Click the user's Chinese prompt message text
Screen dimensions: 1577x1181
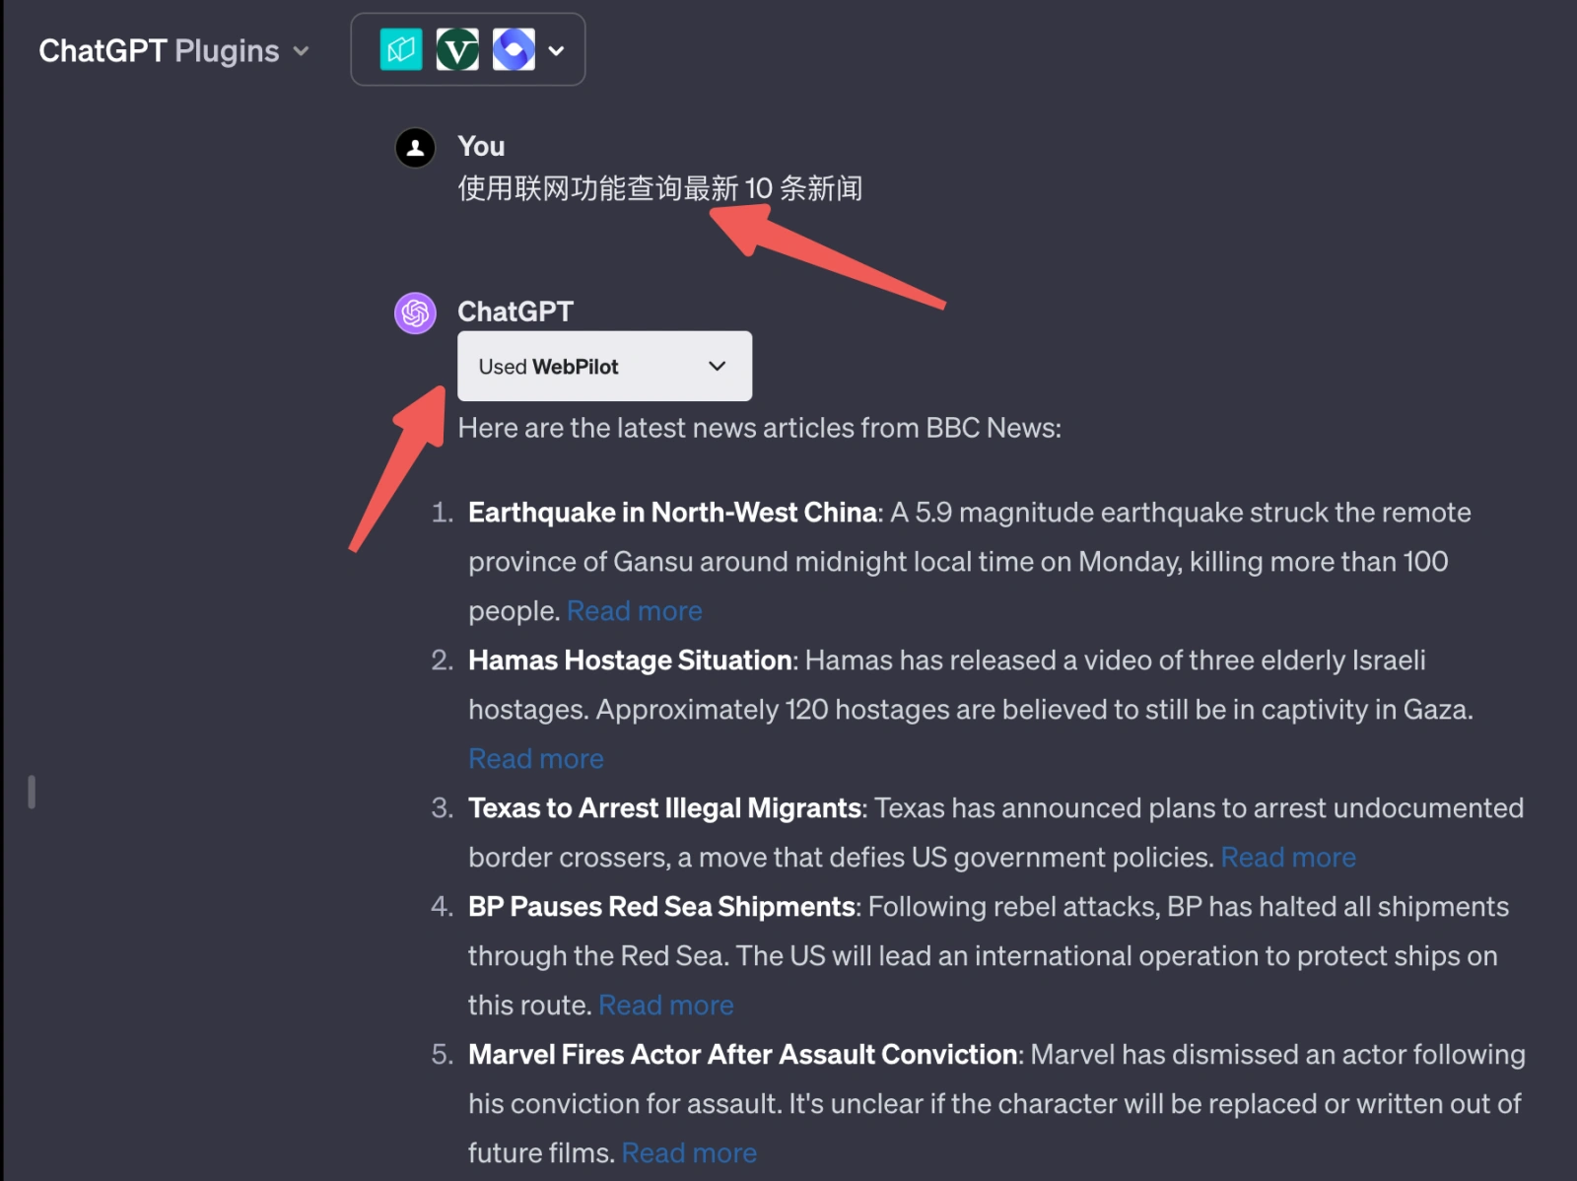(x=659, y=188)
